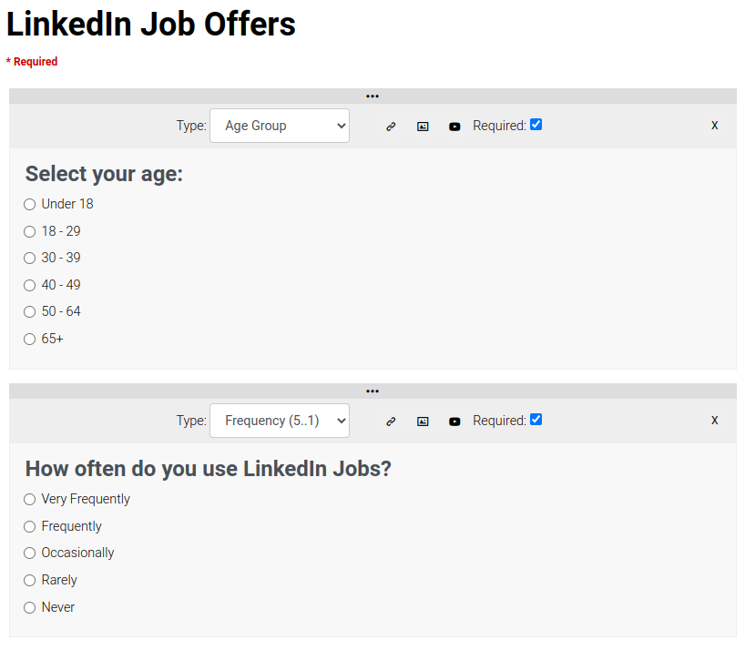Select Very Frequently radio option

(x=30, y=499)
